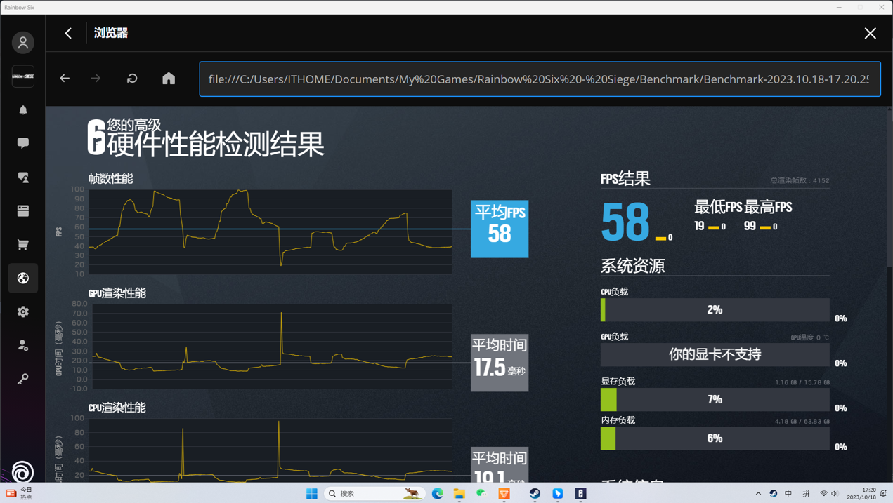Click the taskbar 搜索 search box

(374, 494)
